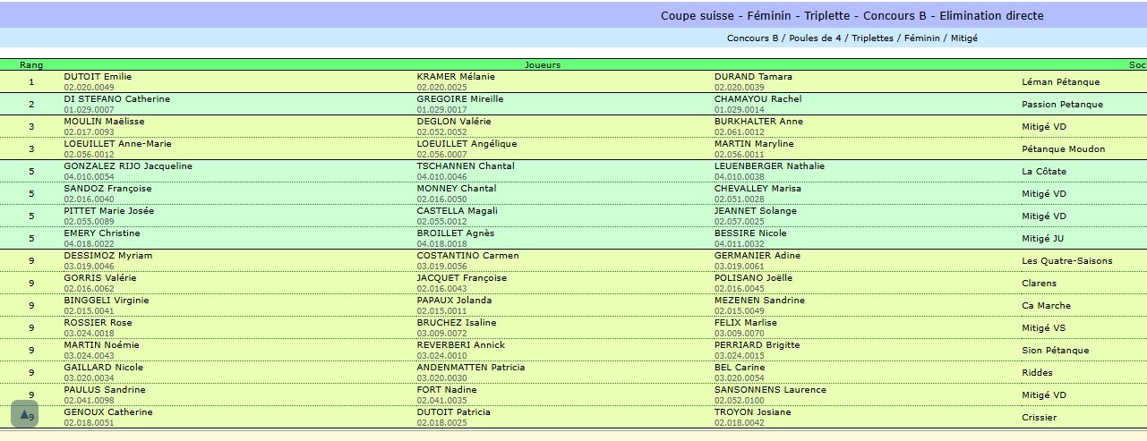Click the Joueurs column header
The width and height of the screenshot is (1147, 441).
(x=543, y=65)
